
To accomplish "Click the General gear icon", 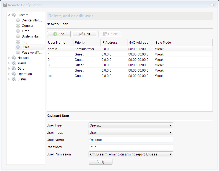I will coord(18,26).
